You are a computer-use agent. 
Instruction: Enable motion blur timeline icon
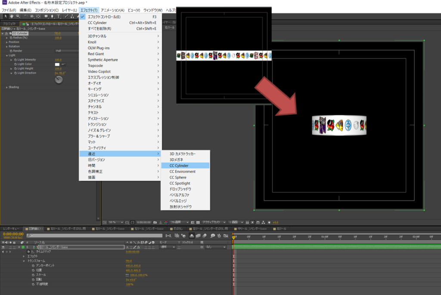[205, 236]
